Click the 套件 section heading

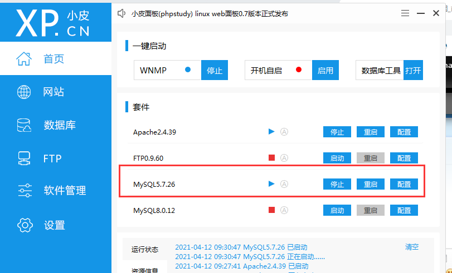[x=140, y=107]
